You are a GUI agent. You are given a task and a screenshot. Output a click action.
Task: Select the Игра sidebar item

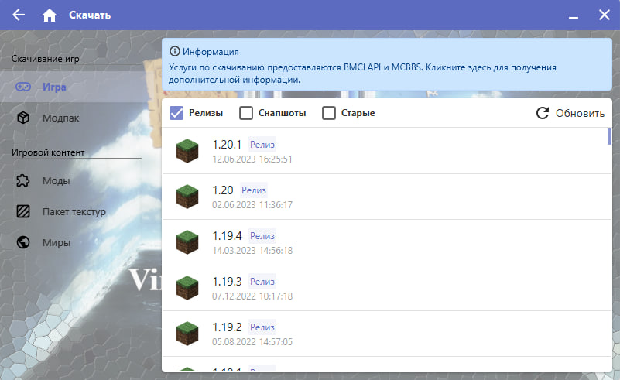click(x=80, y=87)
